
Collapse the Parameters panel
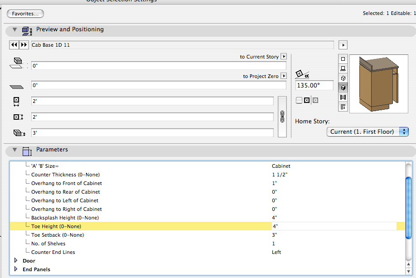15,150
